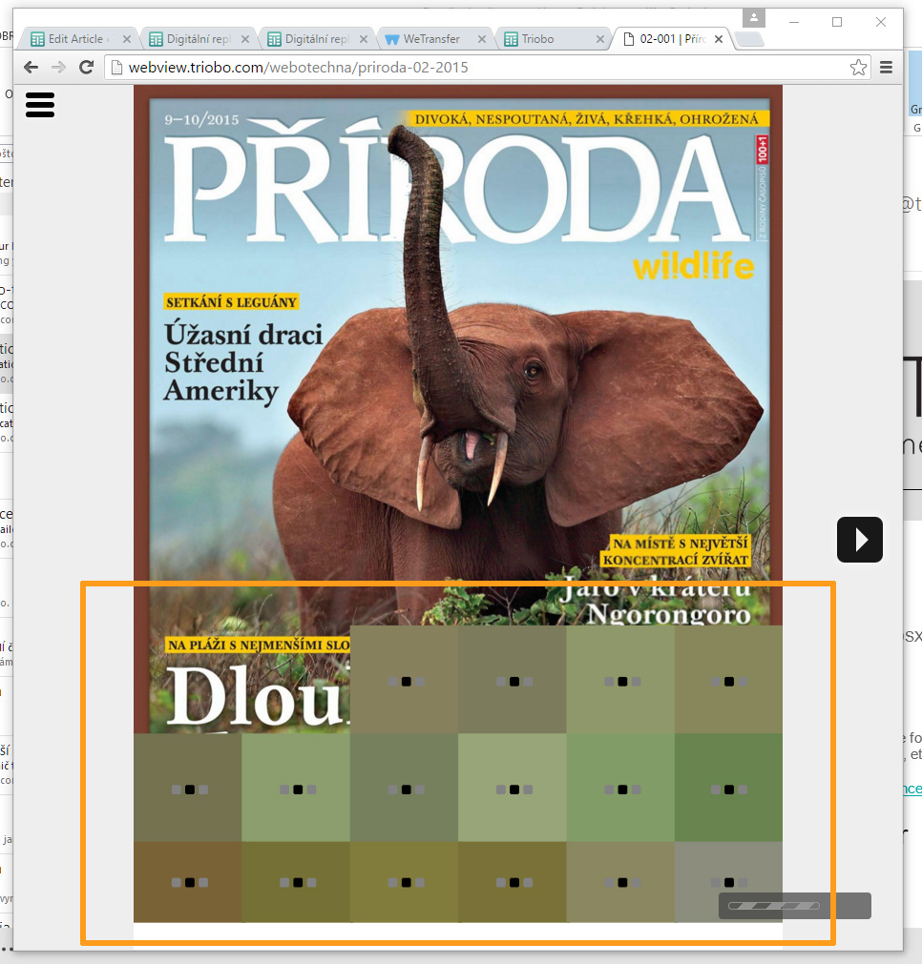The width and height of the screenshot is (922, 964).
Task: Minimize the Chrome window
Action: coord(794,22)
